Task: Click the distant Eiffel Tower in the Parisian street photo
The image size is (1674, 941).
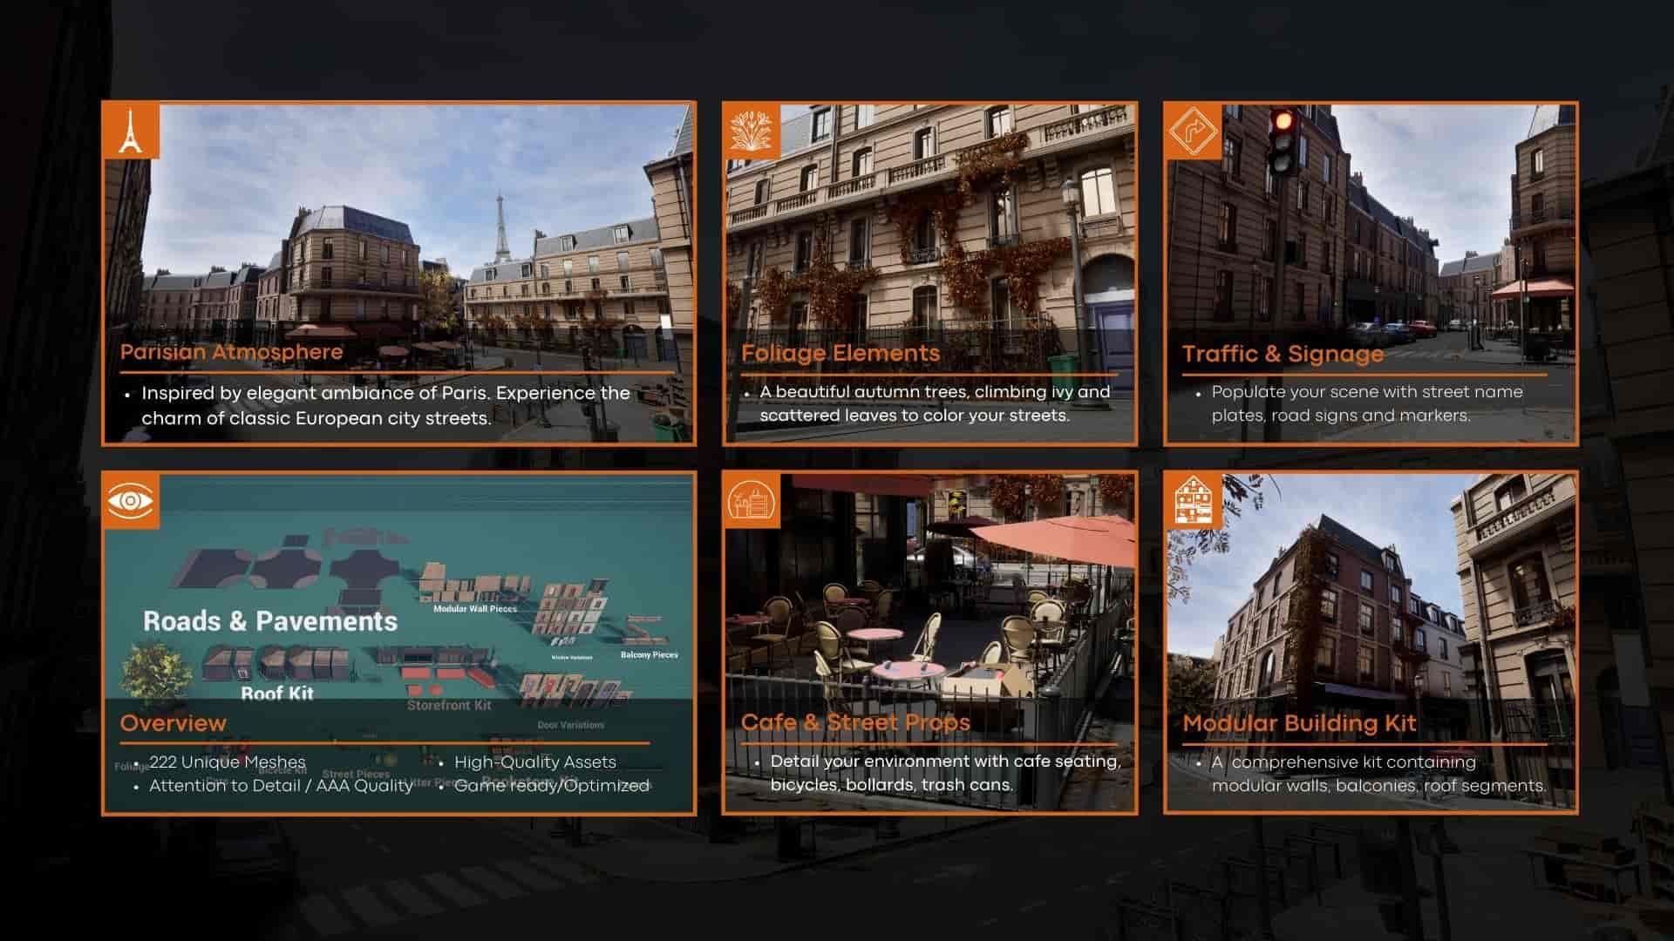Action: click(501, 227)
